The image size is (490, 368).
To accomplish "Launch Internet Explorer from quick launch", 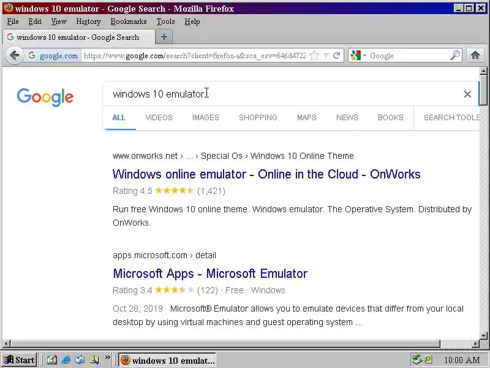I will (66, 360).
